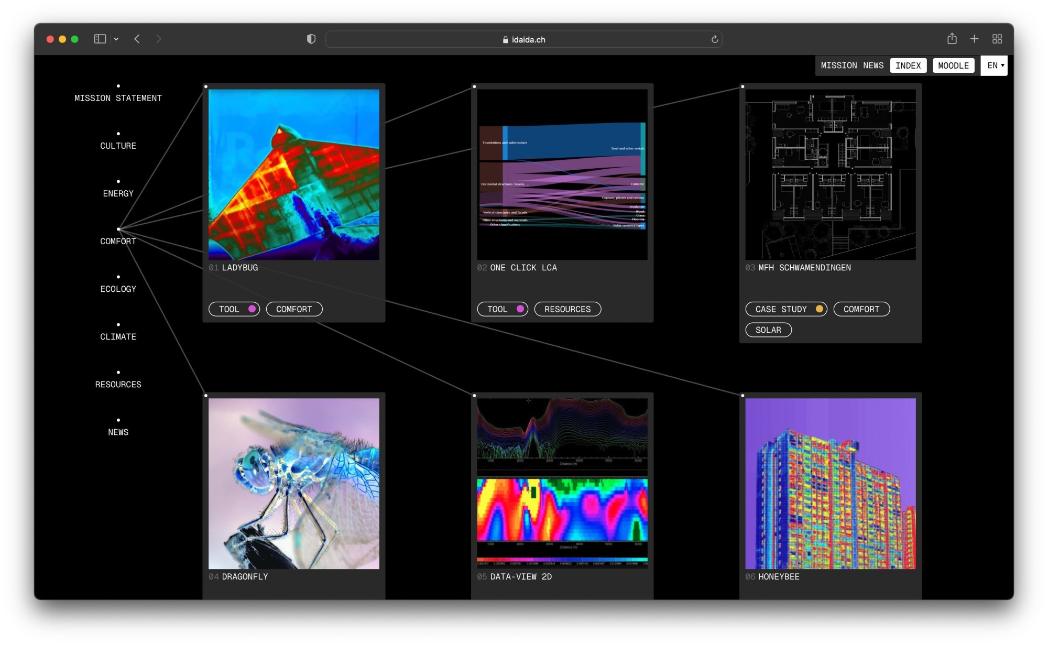Click the RESOURCES tag on One Click LCA card

pos(567,309)
